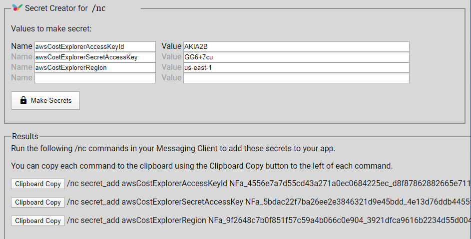Click the empty fourth Value field

(296, 78)
